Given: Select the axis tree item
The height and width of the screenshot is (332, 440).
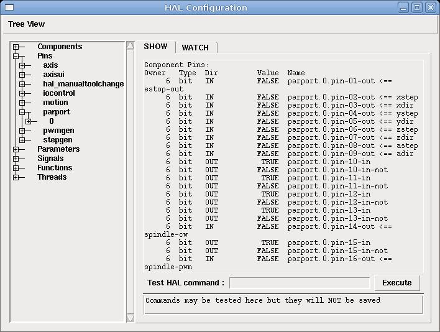Looking at the screenshot, I should pyautogui.click(x=50, y=65).
